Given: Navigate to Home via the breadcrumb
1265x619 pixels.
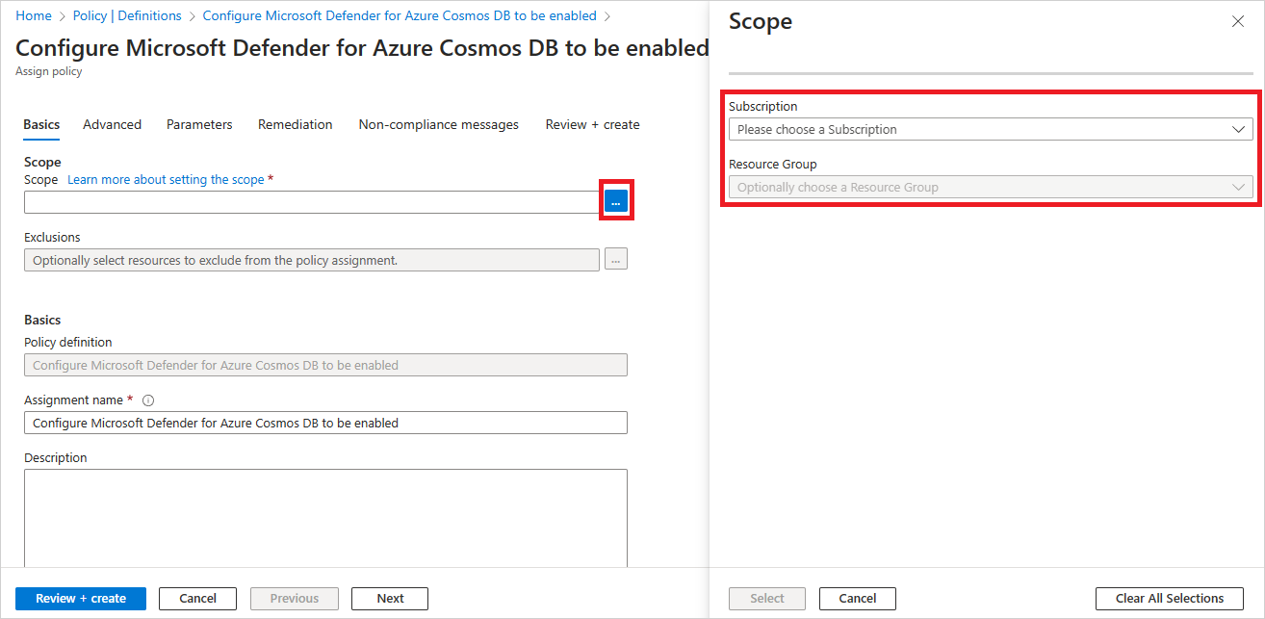Looking at the screenshot, I should (x=34, y=14).
